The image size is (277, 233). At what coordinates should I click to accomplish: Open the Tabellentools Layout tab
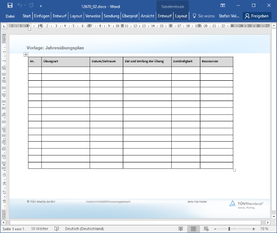tap(181, 16)
